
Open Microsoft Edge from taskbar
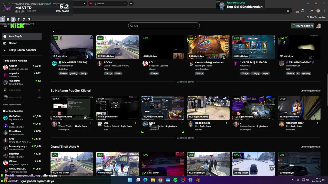(145, 180)
